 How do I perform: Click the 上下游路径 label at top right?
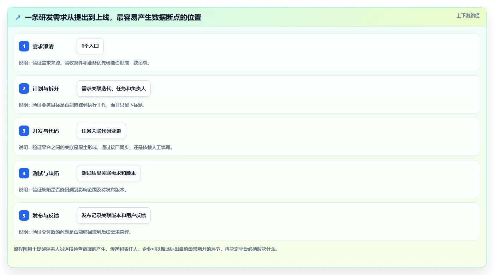(x=468, y=16)
